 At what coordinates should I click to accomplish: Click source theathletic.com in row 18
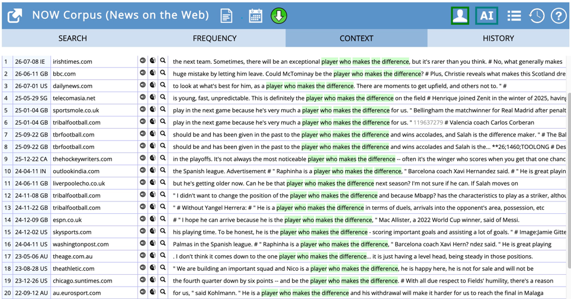pos(73,268)
